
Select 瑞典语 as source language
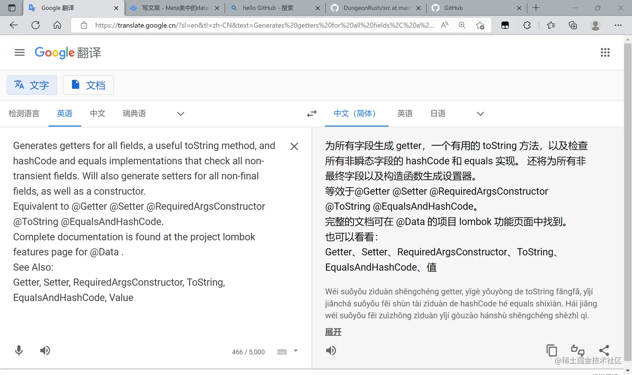[x=134, y=114]
